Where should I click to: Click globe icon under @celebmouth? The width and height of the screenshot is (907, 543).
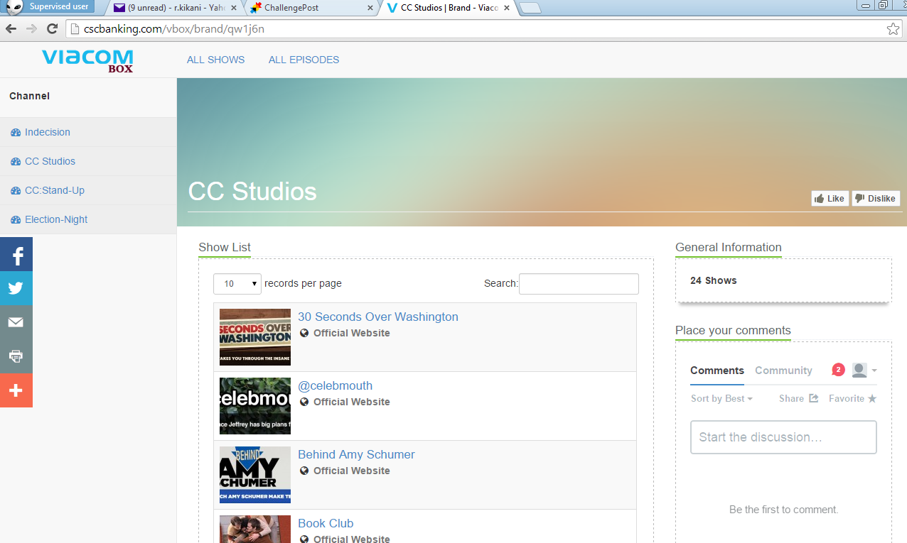[304, 402]
